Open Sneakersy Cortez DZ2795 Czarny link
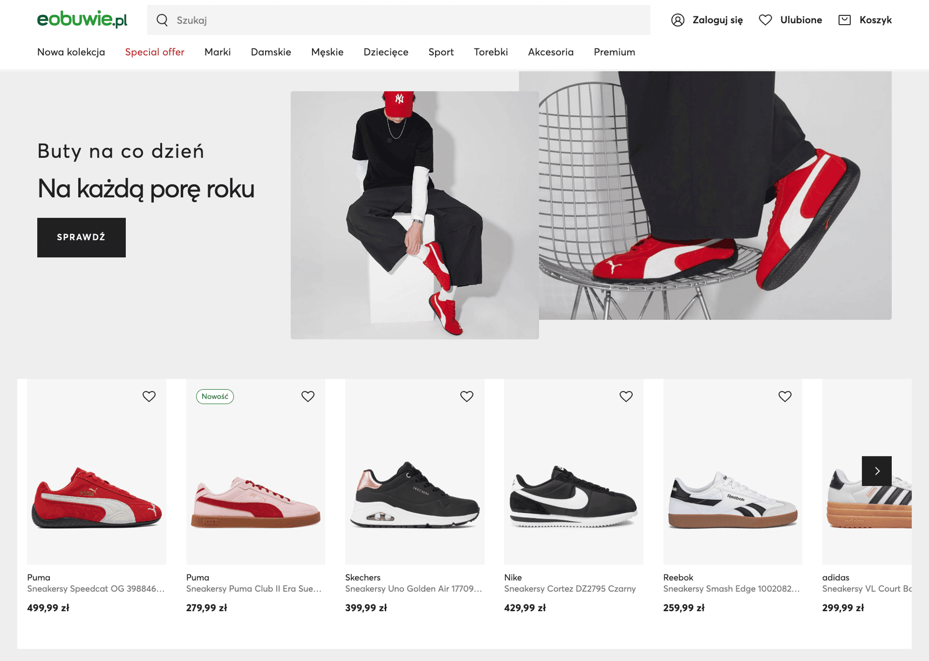Screen dimensions: 929x661 (x=569, y=588)
